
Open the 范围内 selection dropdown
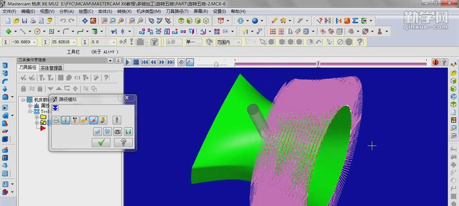click(239, 42)
